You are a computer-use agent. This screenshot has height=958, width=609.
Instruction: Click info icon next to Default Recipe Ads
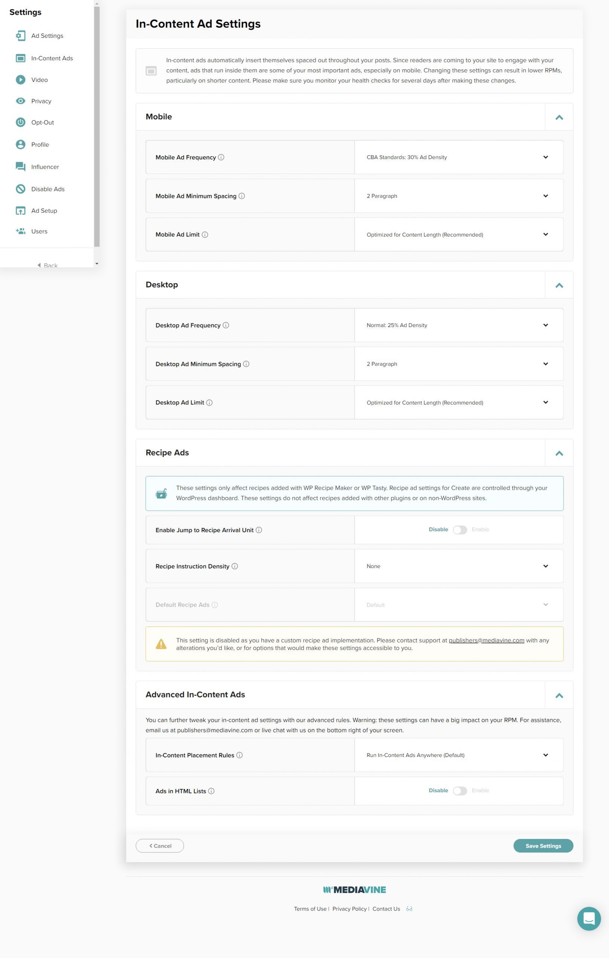(215, 605)
